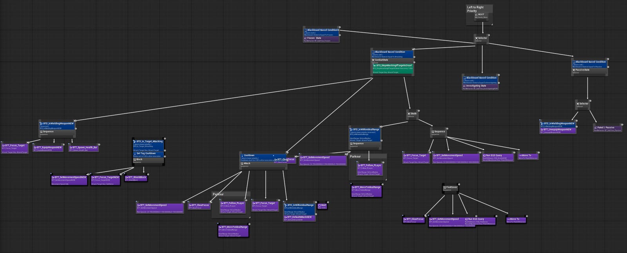Image resolution: width=627 pixels, height=253 pixels.
Task: Select Run EQS Query left of upper Move To
Action: pos(498,157)
